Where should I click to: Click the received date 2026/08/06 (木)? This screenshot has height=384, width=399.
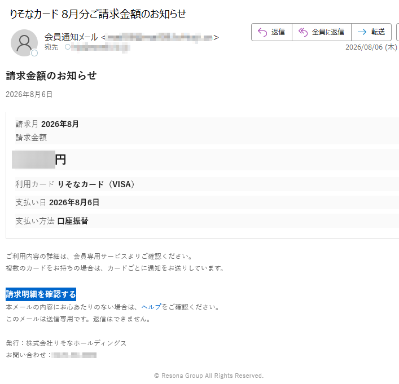[371, 47]
